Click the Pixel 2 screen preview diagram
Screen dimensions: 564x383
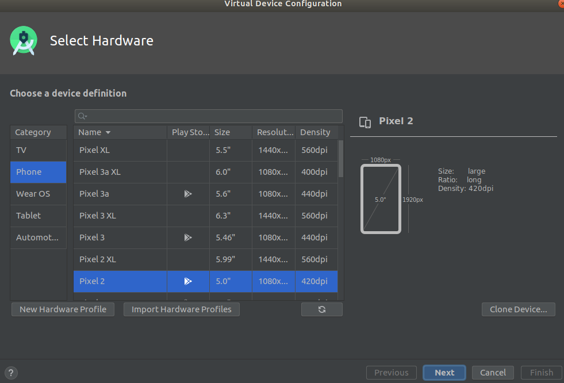pos(381,199)
